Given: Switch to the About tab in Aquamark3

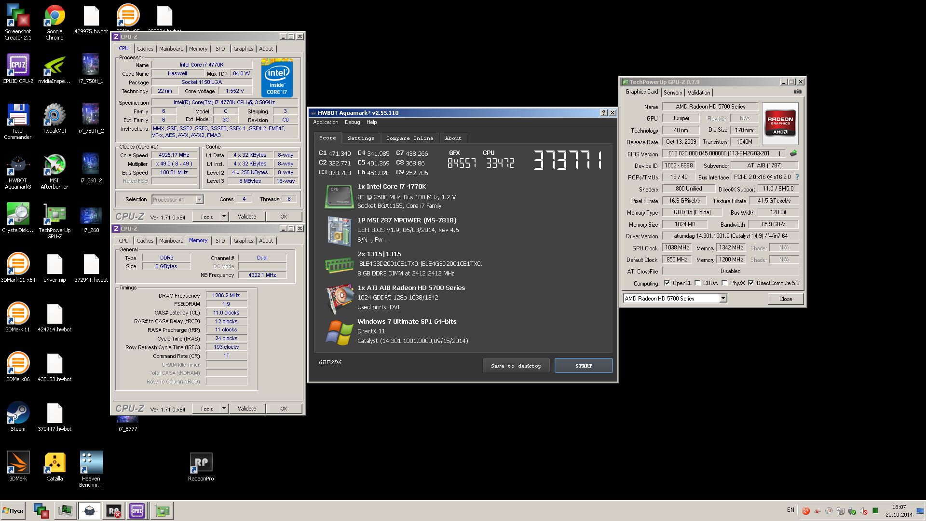Looking at the screenshot, I should [453, 138].
